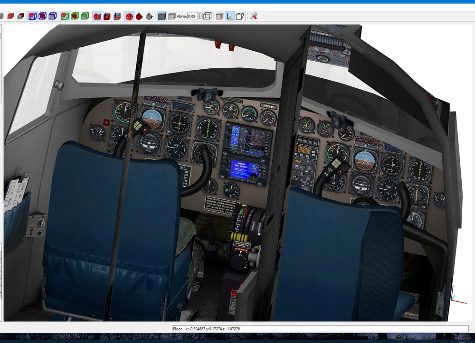Screen dimensions: 475x343
Task: Toggle blue bounding box with prohibition sign
Action: (32, 16)
